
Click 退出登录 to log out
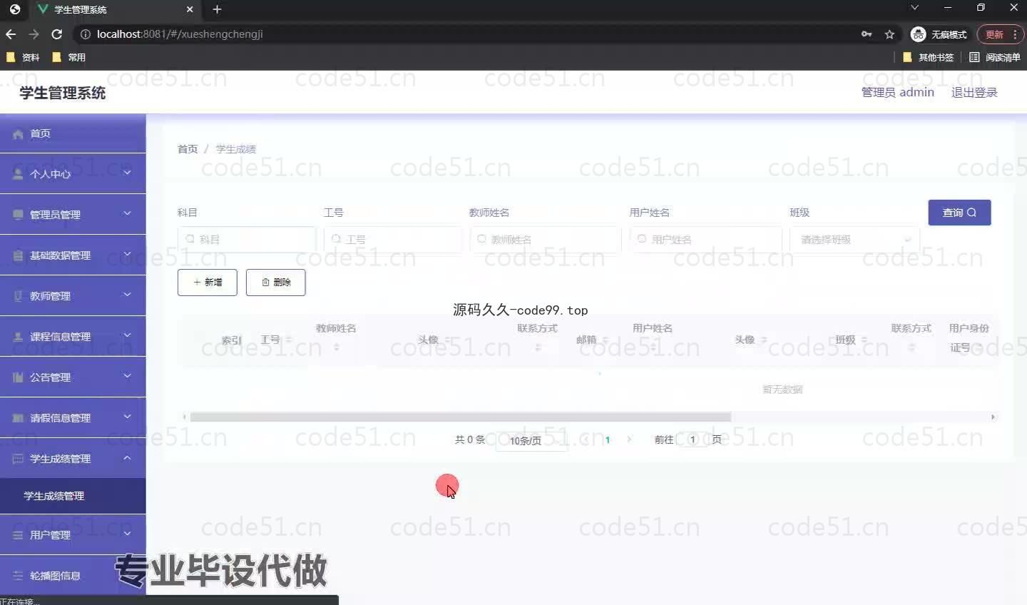[974, 93]
